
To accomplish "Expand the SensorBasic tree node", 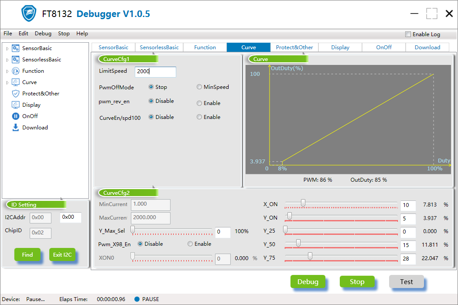I will click(x=7, y=48).
